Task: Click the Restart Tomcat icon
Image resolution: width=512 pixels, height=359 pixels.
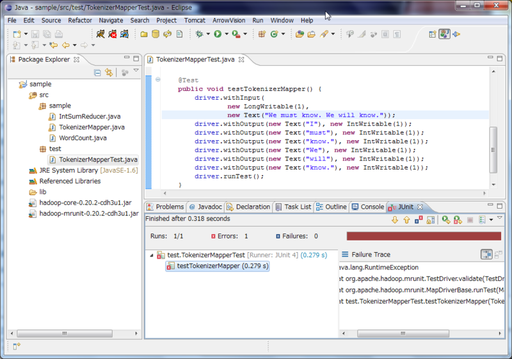Action: (124, 34)
